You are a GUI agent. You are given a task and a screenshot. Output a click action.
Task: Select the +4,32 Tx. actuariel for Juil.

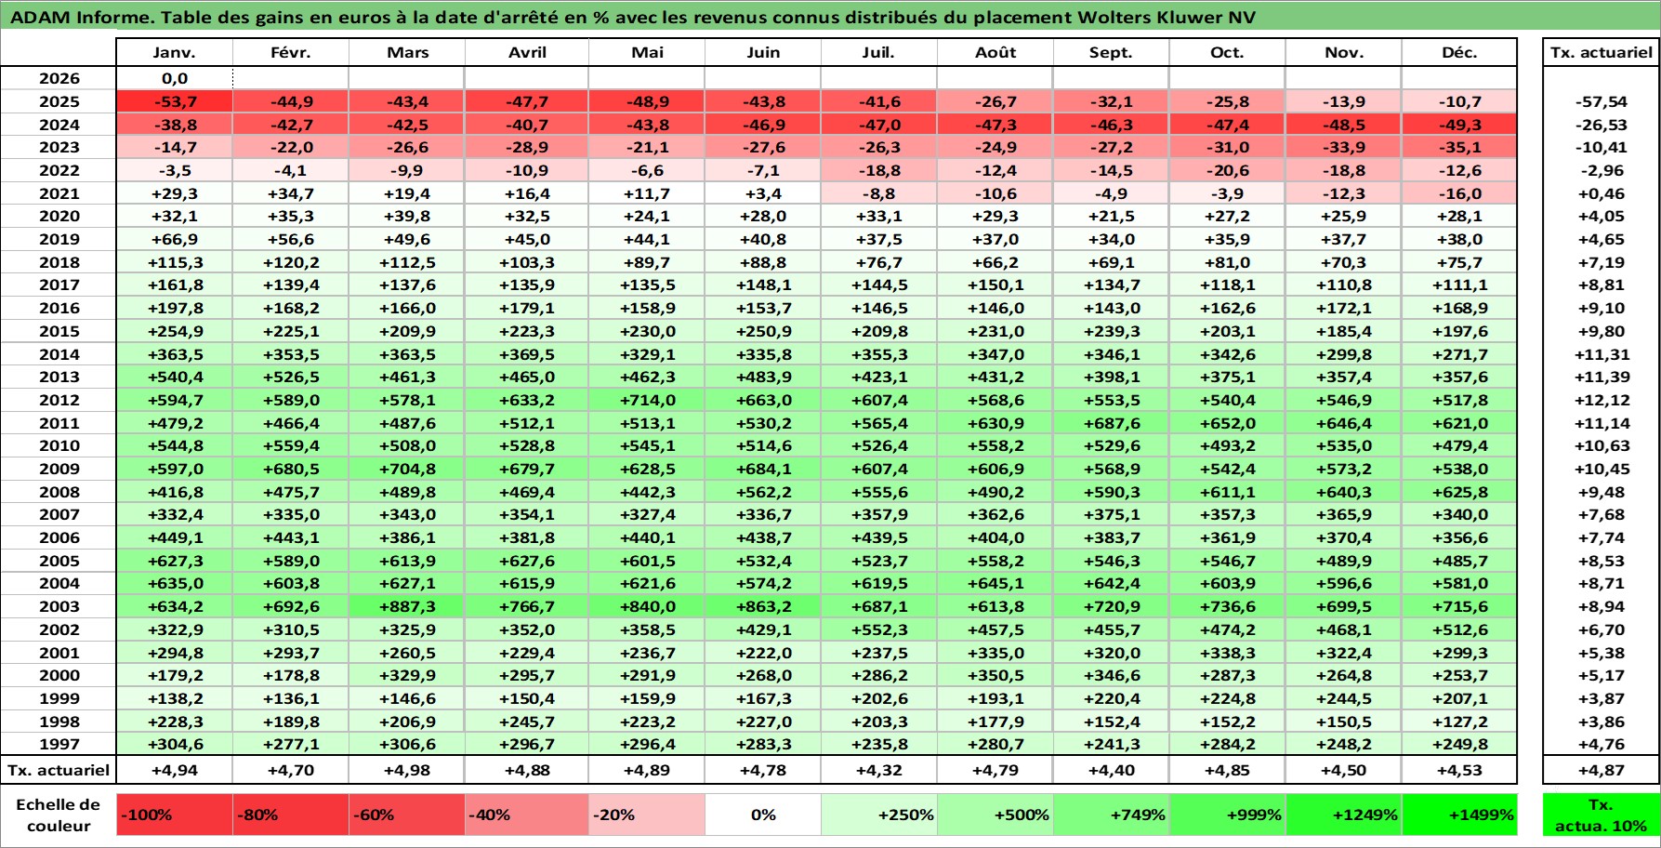879,770
